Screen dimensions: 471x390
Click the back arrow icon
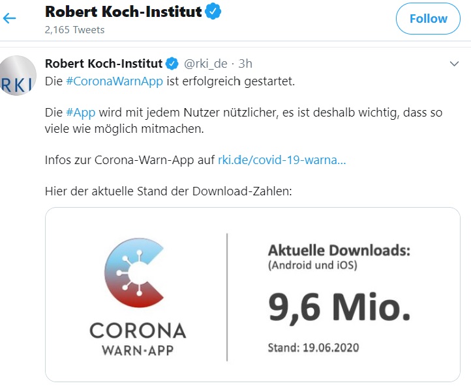click(x=9, y=18)
